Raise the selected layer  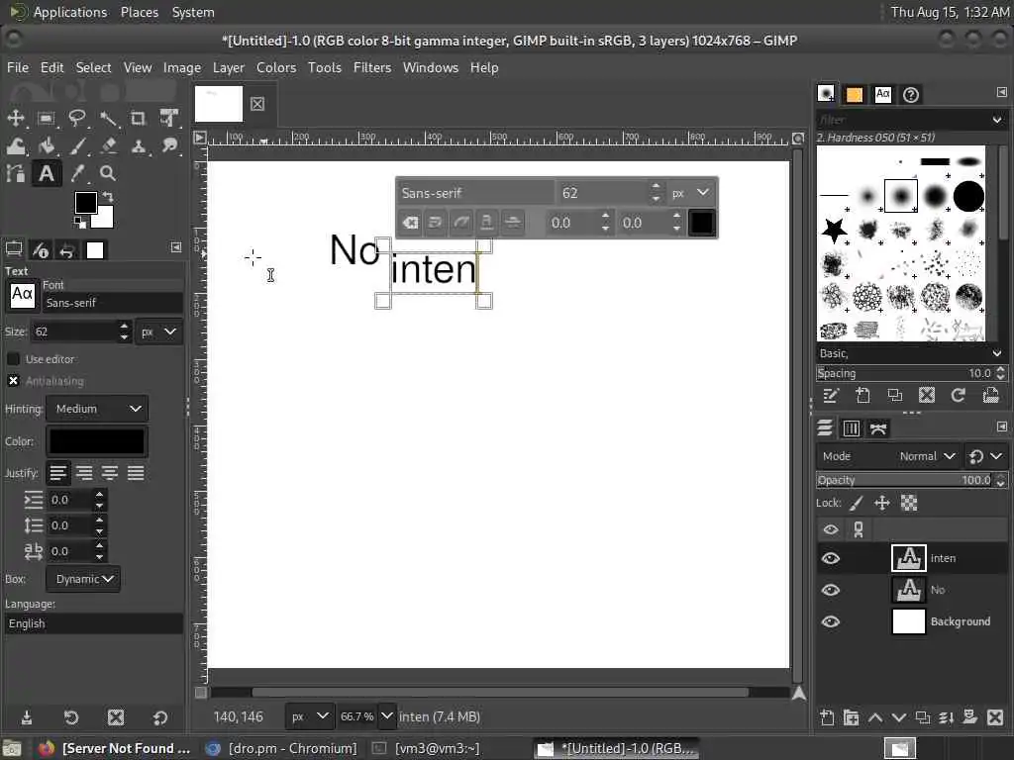(875, 717)
